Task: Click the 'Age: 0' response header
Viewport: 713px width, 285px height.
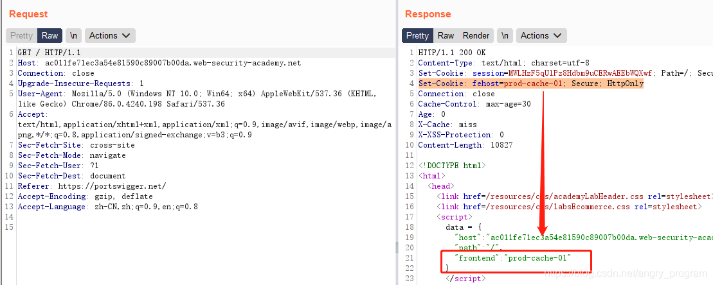Action: [431, 114]
